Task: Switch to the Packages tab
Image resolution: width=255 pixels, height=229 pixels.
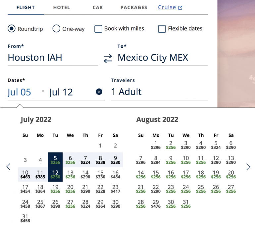Action: pyautogui.click(x=134, y=7)
